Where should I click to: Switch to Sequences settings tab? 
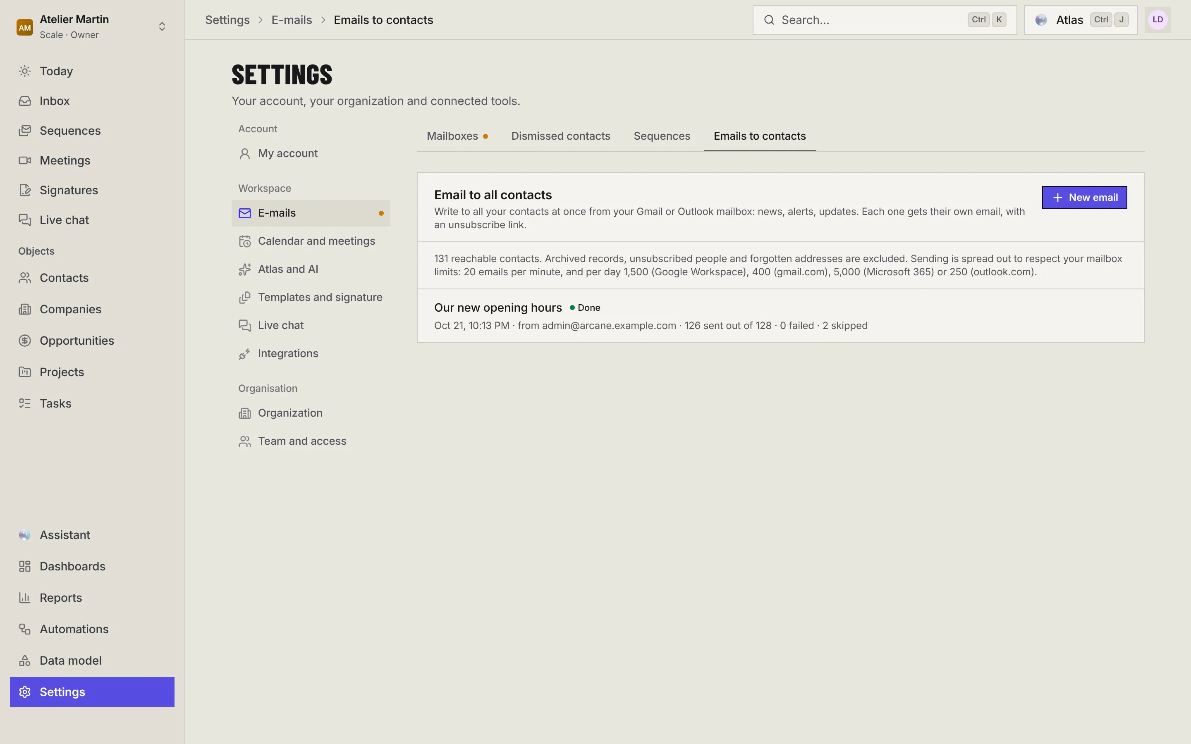point(662,136)
